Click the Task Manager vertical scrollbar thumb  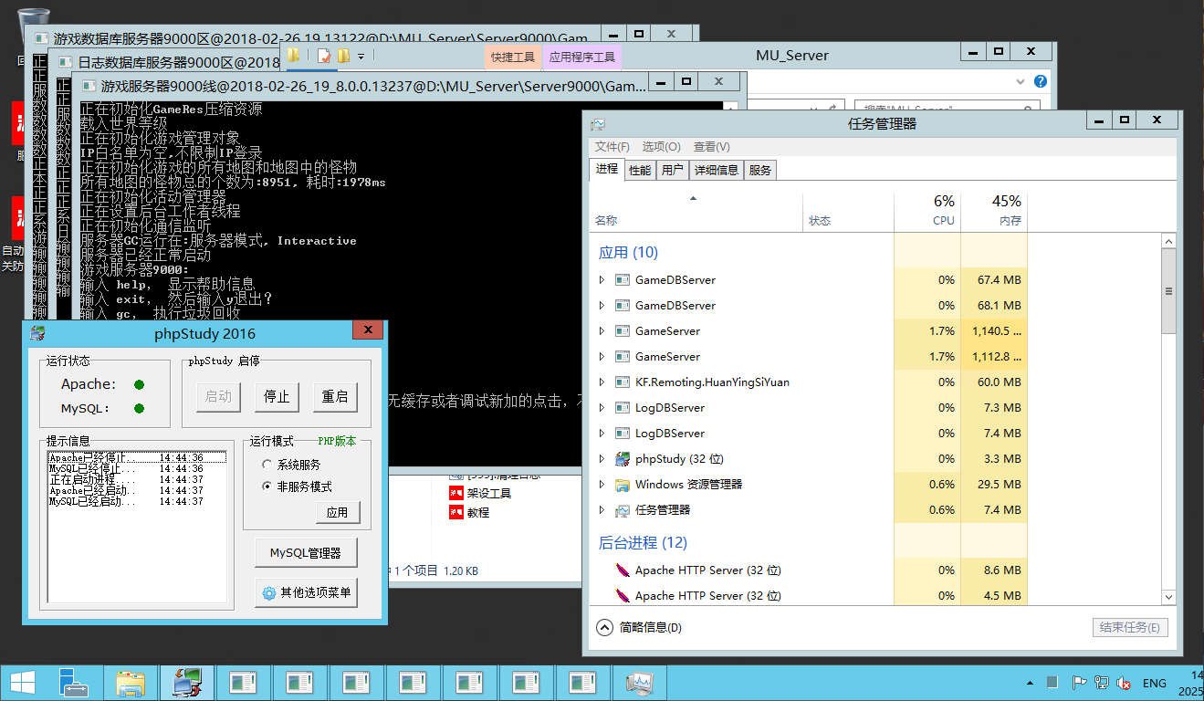pos(1168,291)
